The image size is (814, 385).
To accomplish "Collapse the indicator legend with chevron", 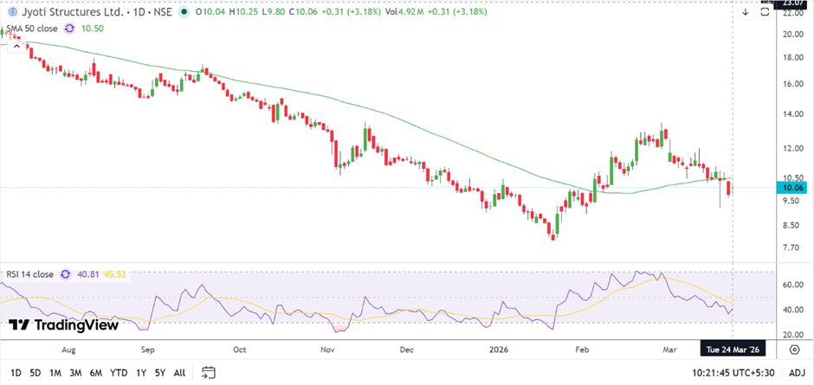I will pyautogui.click(x=15, y=46).
